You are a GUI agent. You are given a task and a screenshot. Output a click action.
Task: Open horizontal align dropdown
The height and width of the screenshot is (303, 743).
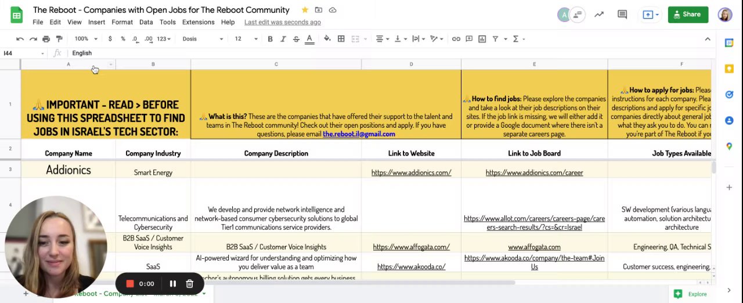pyautogui.click(x=382, y=39)
